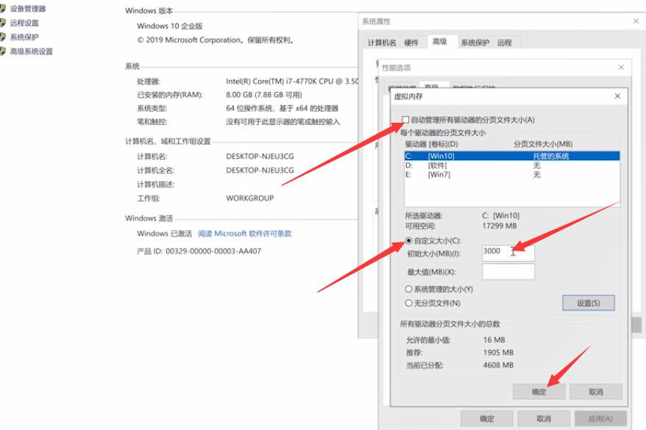Open 高级系统设置 in the left sidebar
The image size is (646, 430).
pyautogui.click(x=32, y=51)
